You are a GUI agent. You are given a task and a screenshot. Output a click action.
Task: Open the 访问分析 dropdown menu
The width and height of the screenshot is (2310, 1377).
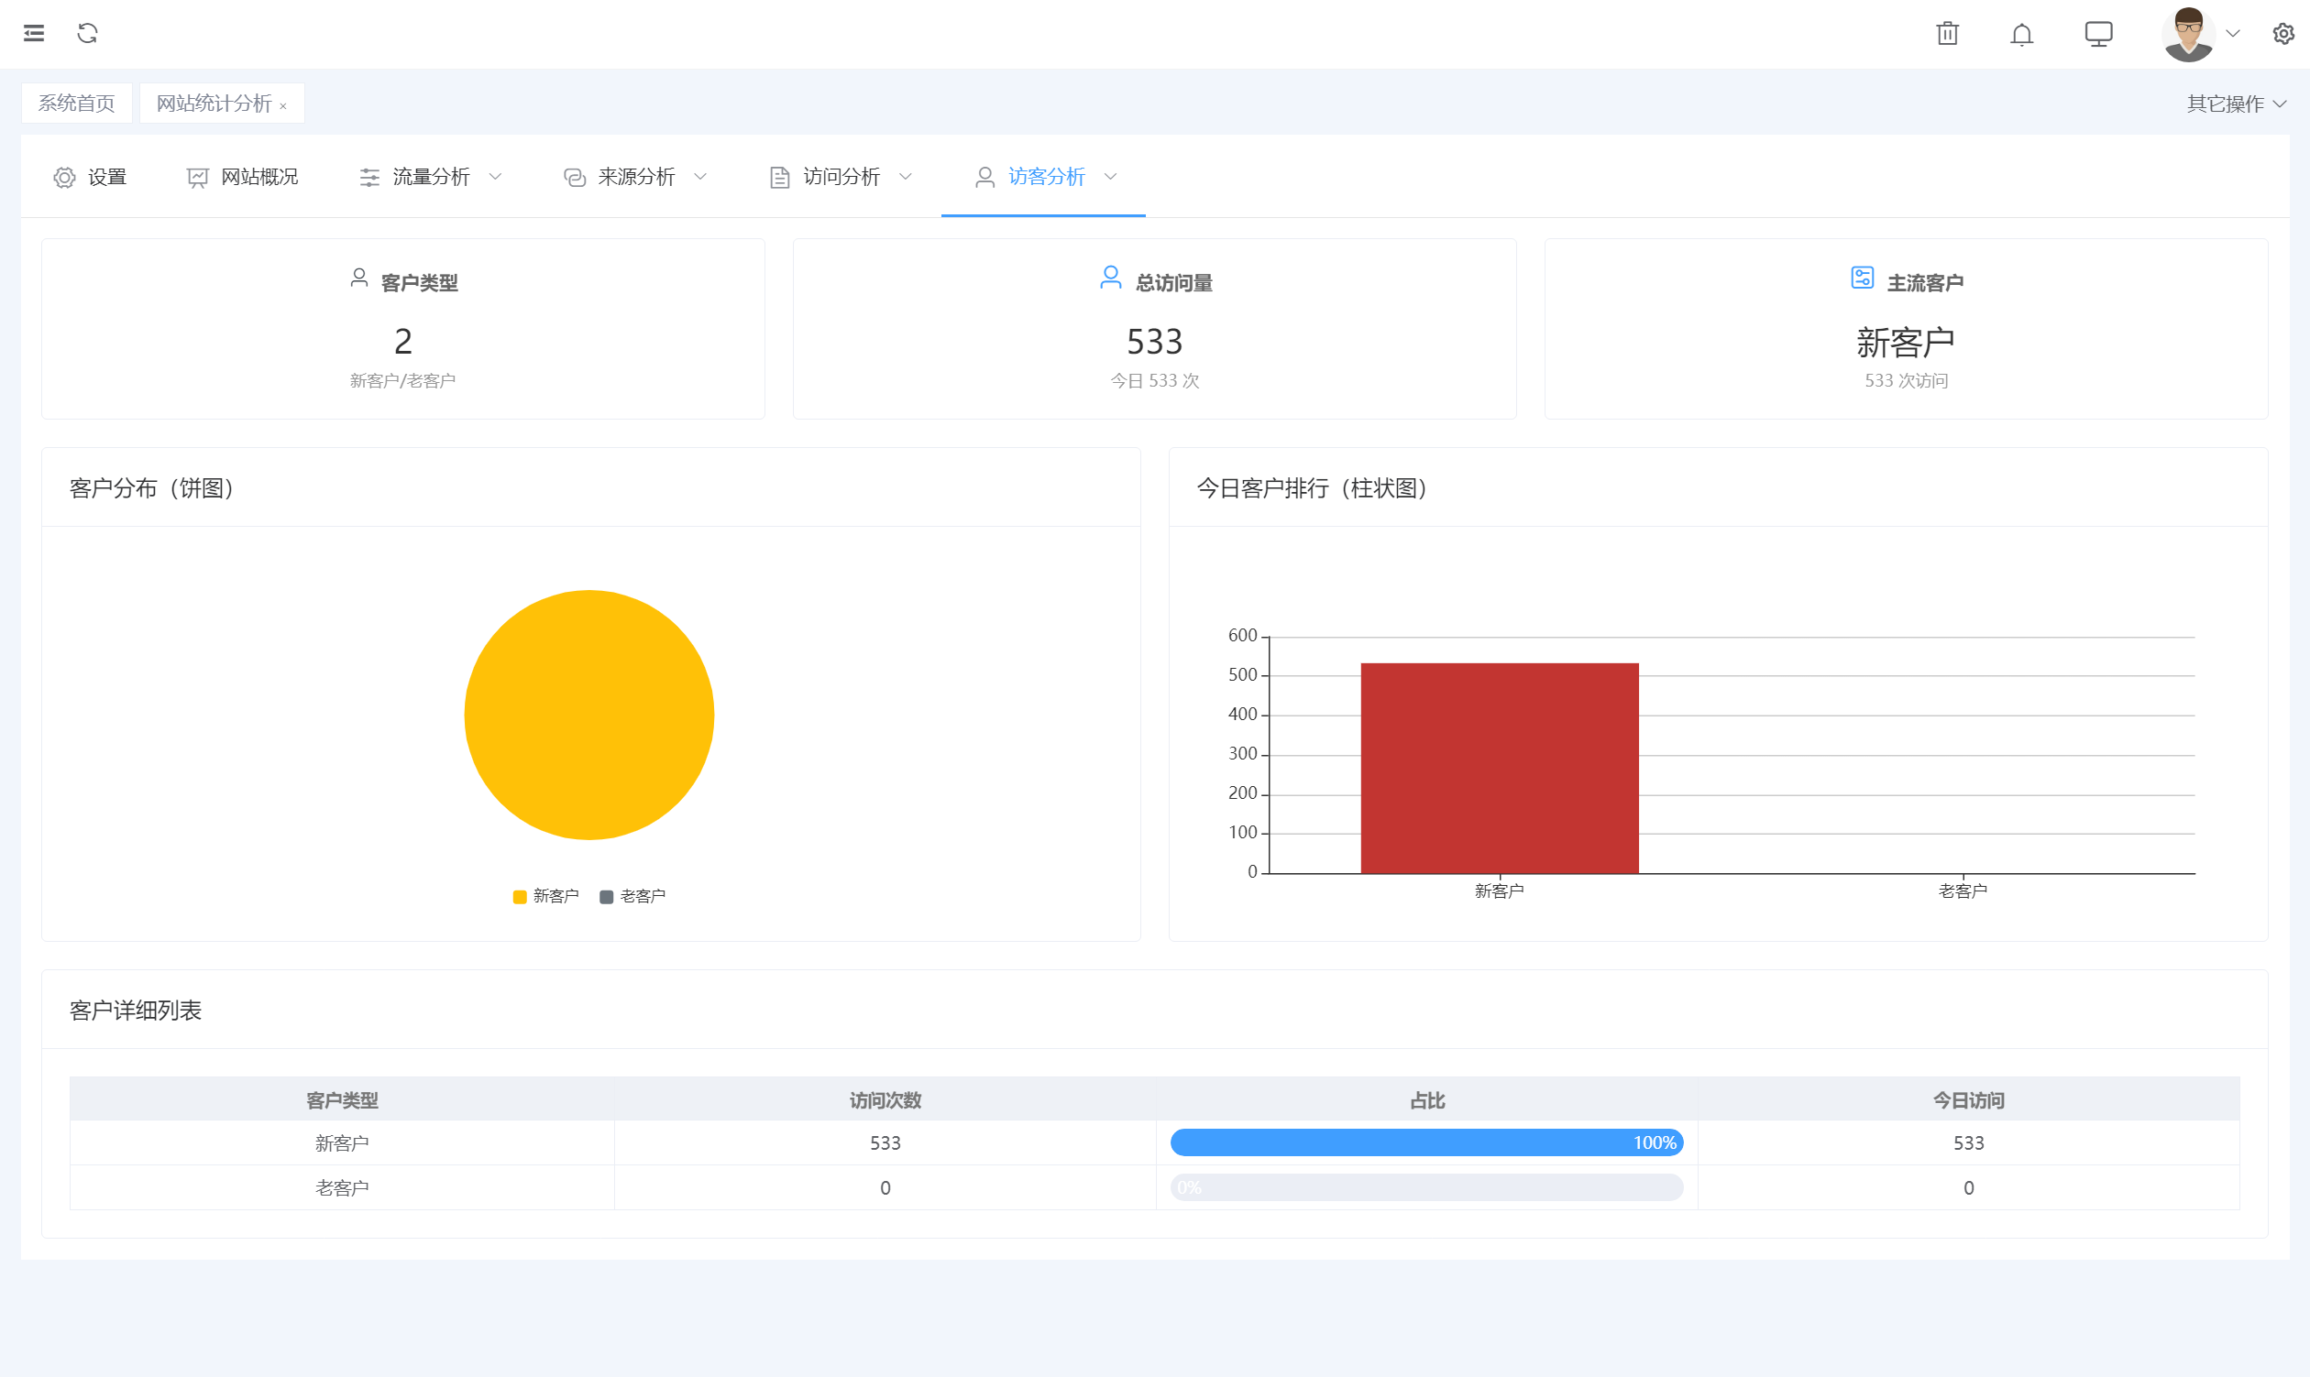(x=841, y=176)
